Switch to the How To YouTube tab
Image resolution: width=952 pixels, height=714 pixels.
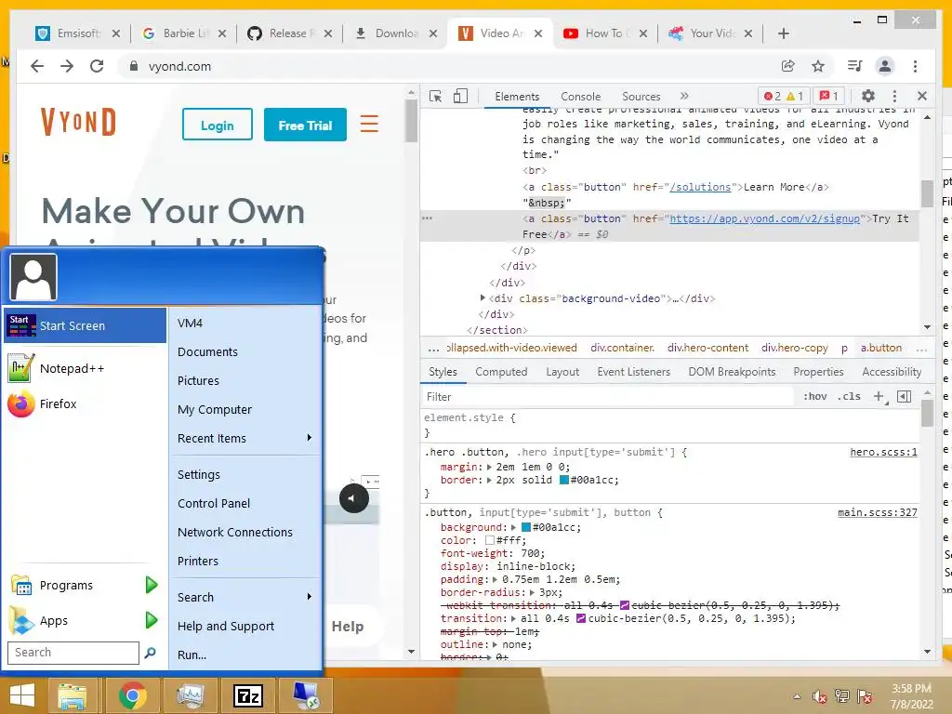click(604, 33)
